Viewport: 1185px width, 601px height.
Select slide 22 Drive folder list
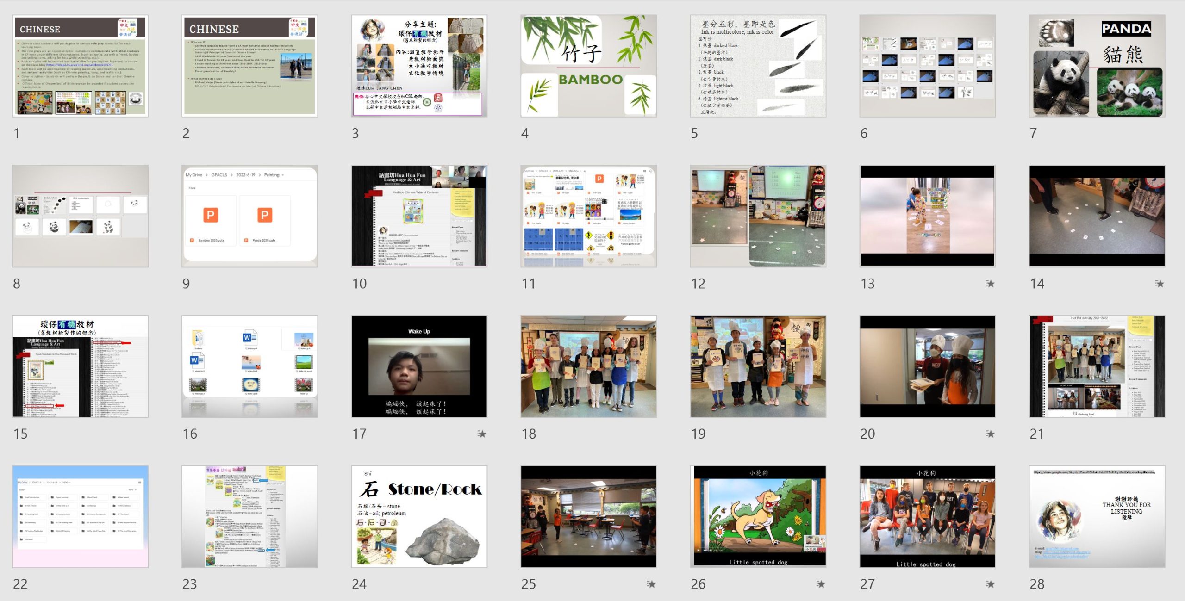(x=80, y=517)
